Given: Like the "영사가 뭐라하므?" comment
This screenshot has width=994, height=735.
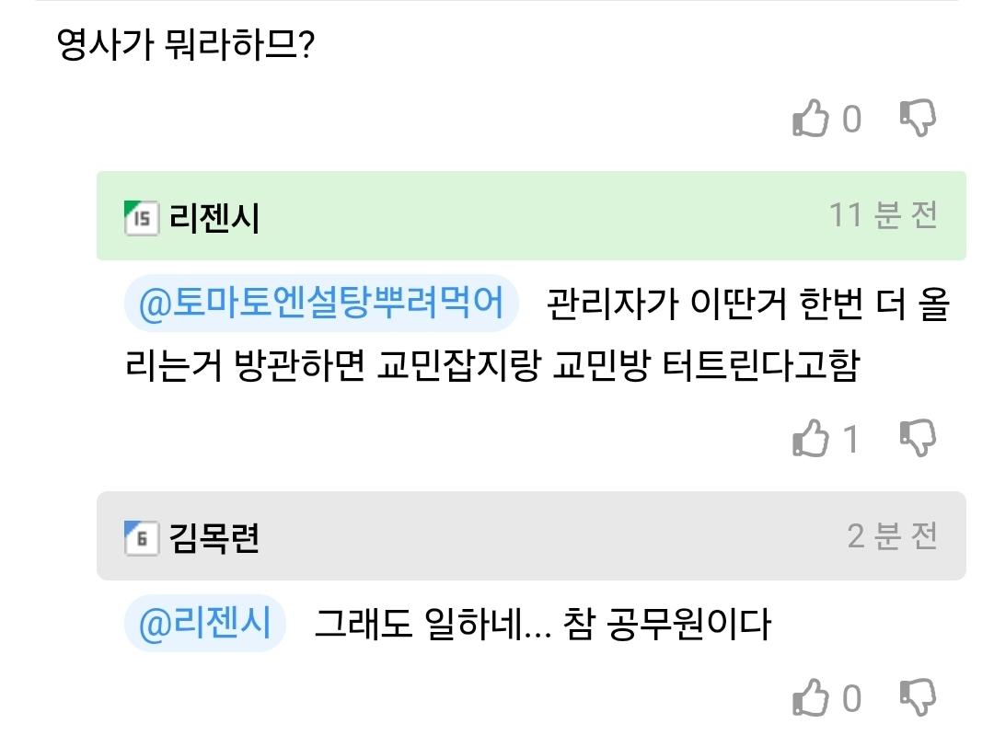Looking at the screenshot, I should (x=811, y=120).
